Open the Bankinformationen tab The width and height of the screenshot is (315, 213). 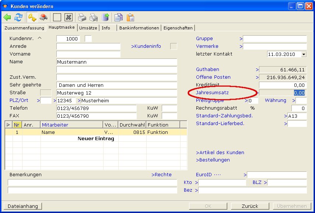(x=139, y=28)
